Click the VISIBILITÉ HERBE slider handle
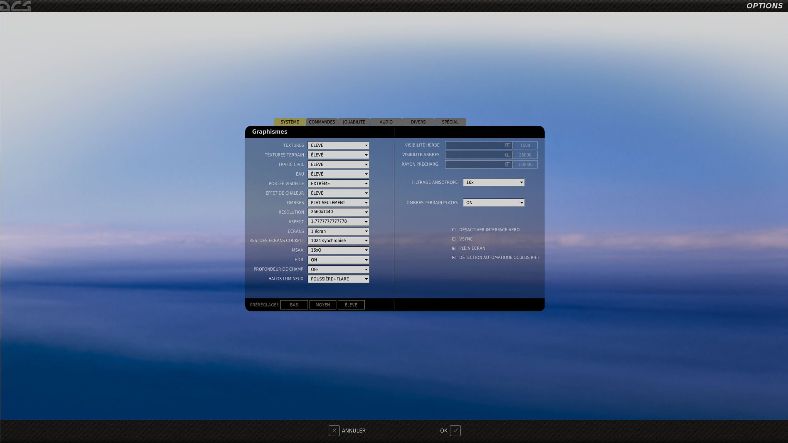Viewport: 788px width, 443px height. point(508,145)
